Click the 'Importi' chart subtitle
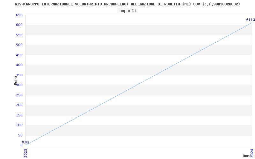This screenshot has width=255, height=159. (x=127, y=11)
